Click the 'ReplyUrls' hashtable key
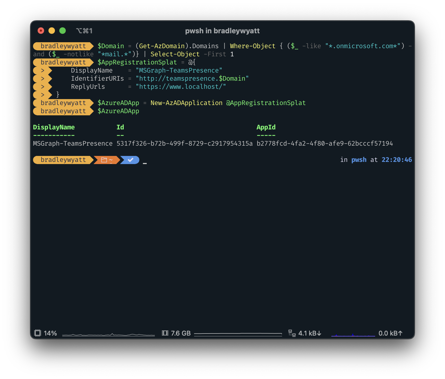Viewport: 445px width, 379px height. [x=88, y=87]
